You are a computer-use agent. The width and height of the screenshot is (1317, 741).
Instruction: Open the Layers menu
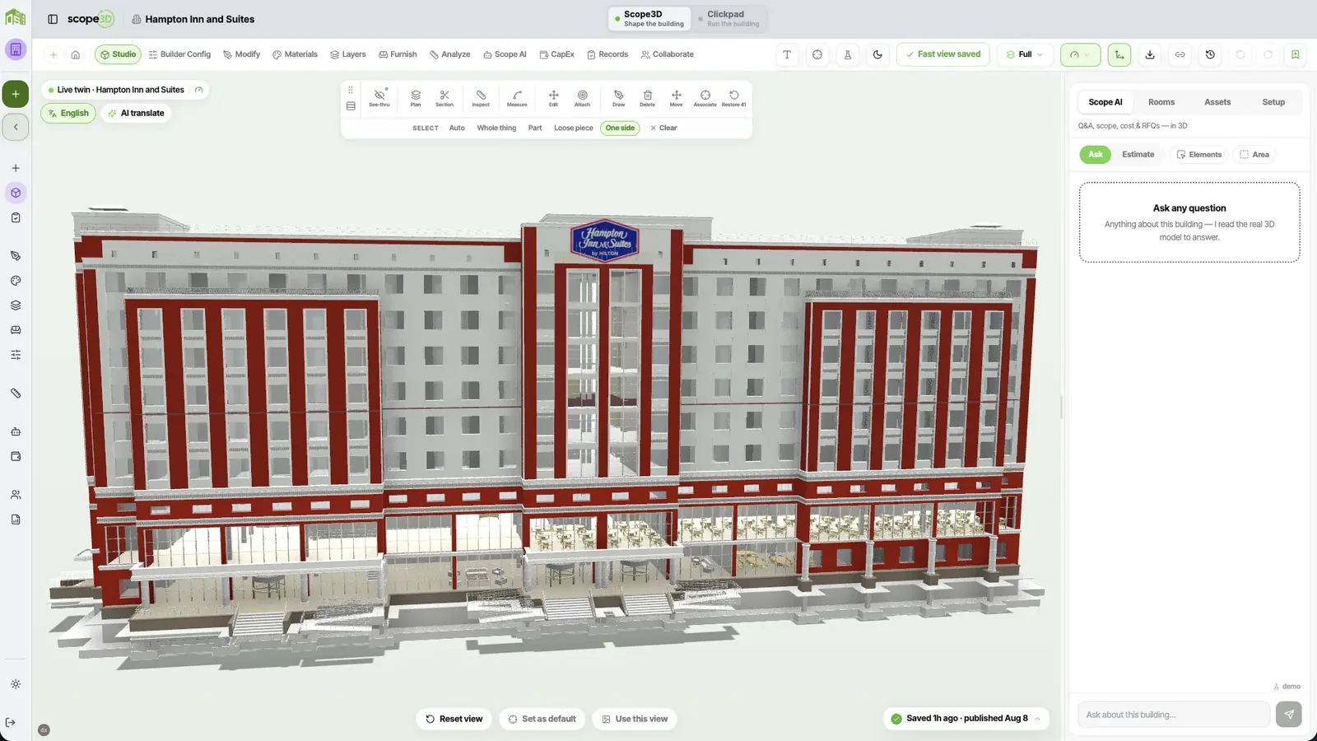point(348,54)
